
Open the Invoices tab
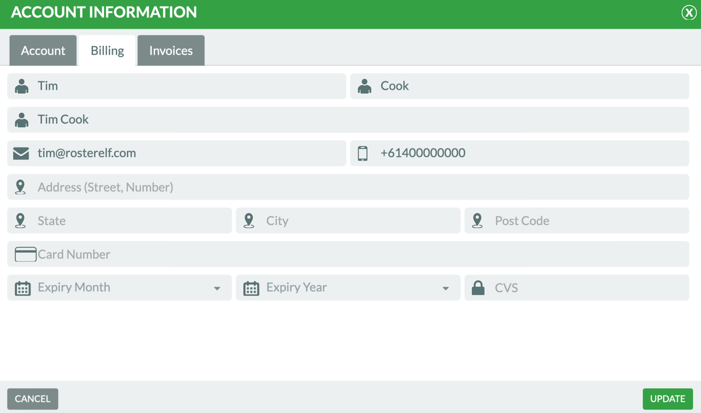click(x=171, y=50)
